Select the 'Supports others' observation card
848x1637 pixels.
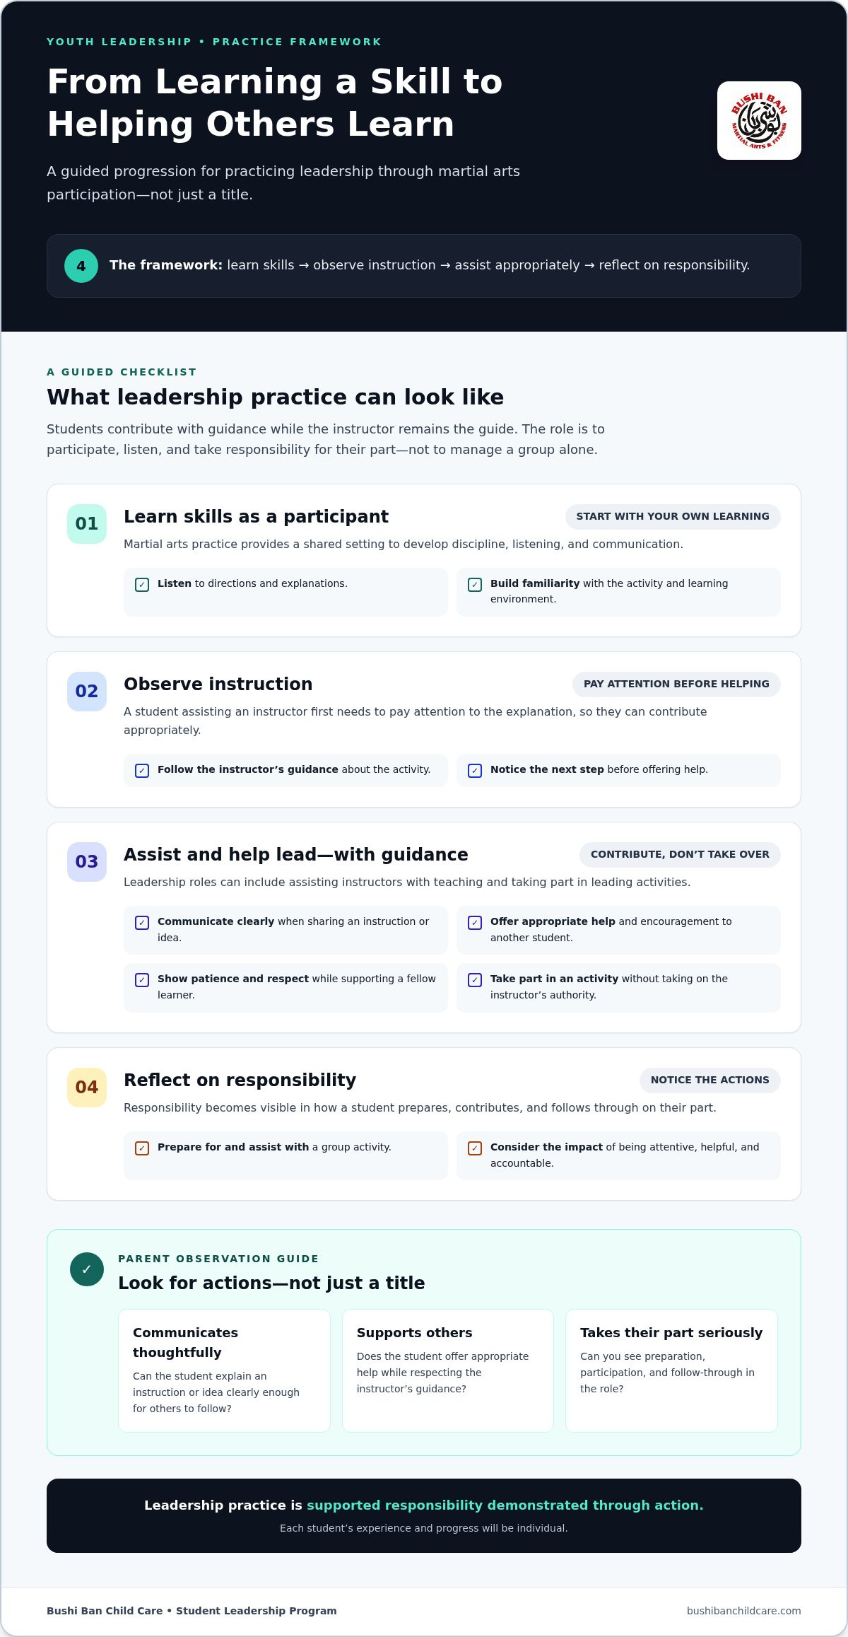point(448,1370)
